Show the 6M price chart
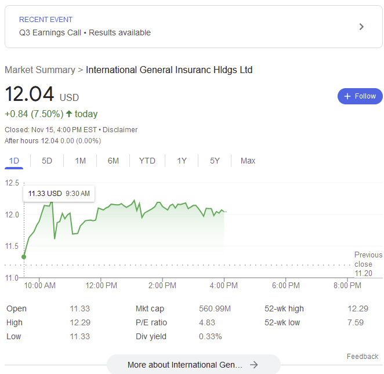 coord(113,161)
